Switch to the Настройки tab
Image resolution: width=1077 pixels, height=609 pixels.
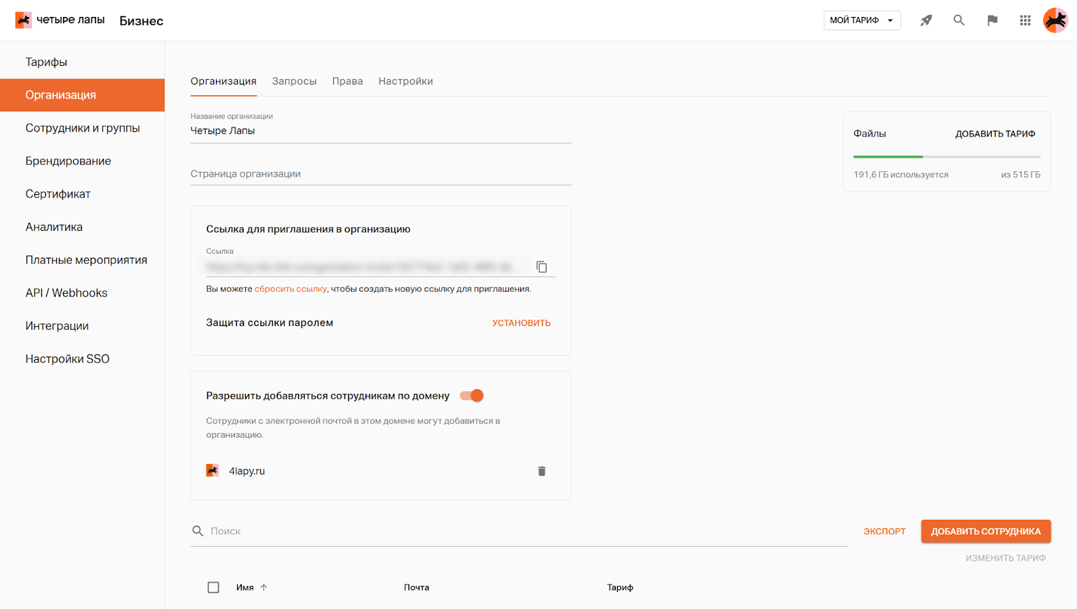406,81
